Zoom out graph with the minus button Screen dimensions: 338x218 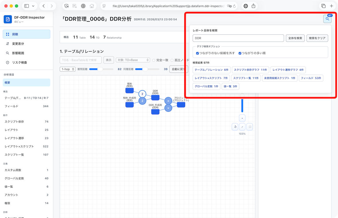tap(242, 118)
